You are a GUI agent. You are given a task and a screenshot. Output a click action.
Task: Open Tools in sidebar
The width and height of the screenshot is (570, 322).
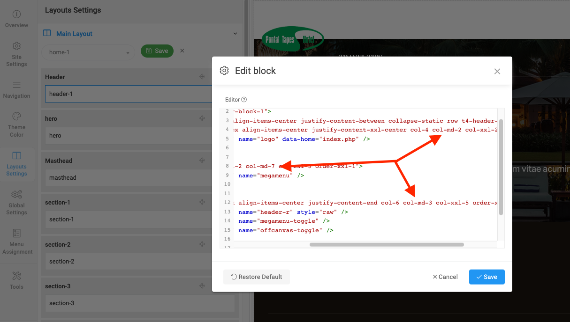16,280
